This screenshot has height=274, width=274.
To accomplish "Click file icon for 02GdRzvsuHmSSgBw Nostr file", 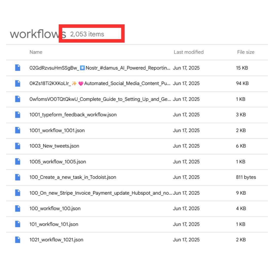I will coord(18,68).
